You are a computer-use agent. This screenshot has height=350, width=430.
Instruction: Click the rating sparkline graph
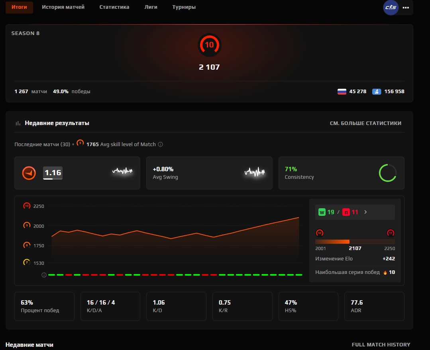123,171
